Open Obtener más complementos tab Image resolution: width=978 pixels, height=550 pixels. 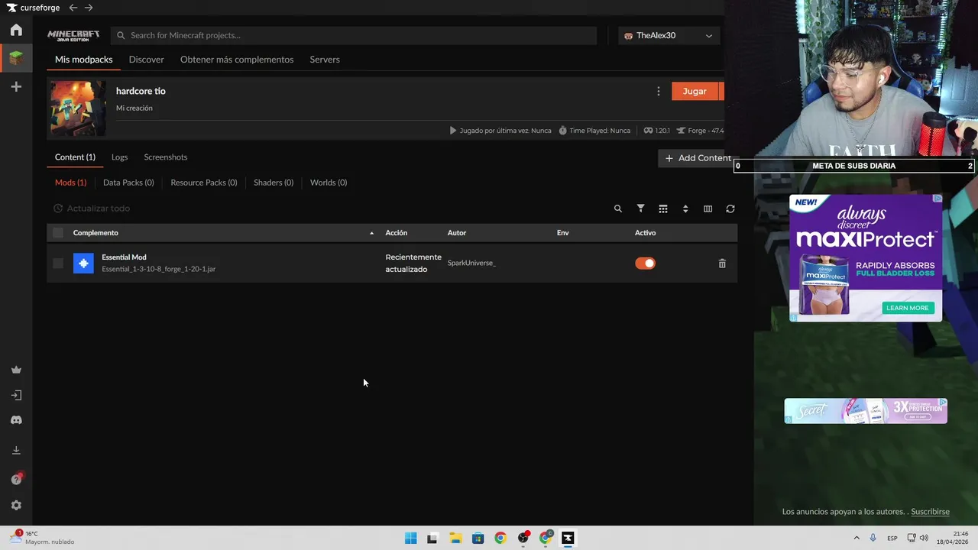(x=237, y=60)
